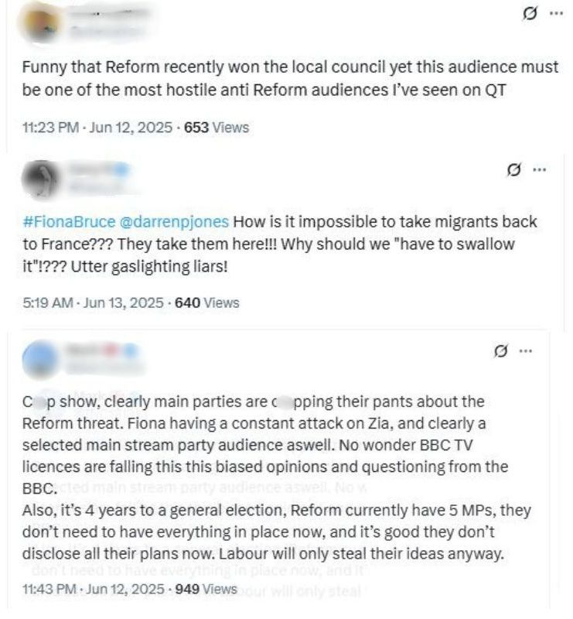
Task: Open the ellipsis menu on the BBC licences post
Action: [526, 351]
